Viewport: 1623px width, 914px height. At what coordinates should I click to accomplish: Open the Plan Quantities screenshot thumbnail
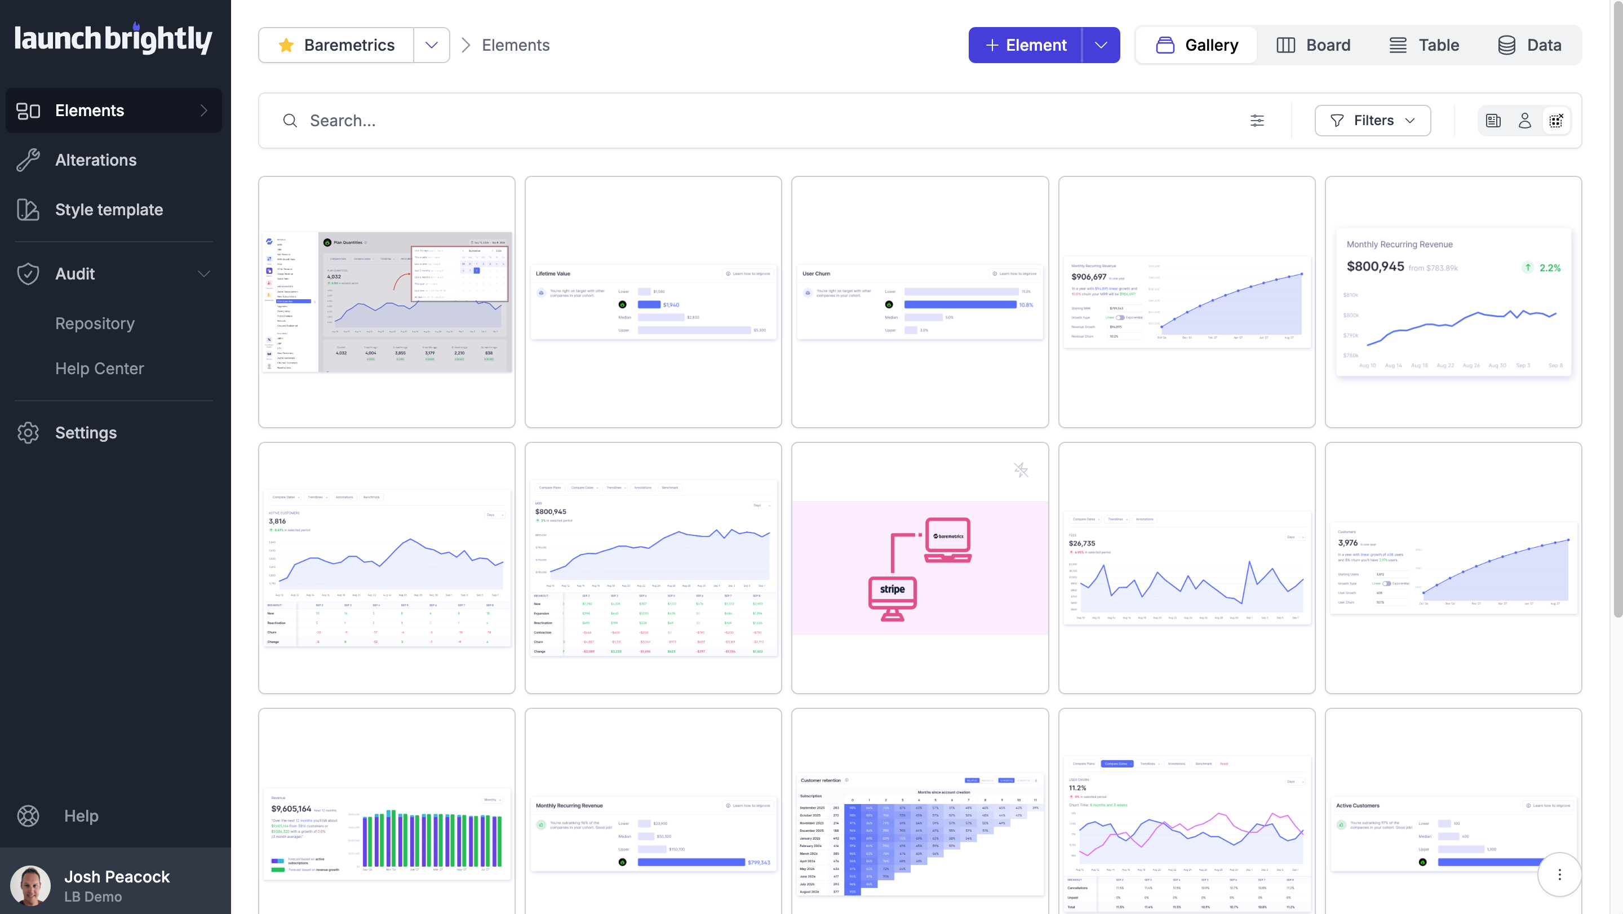click(386, 301)
